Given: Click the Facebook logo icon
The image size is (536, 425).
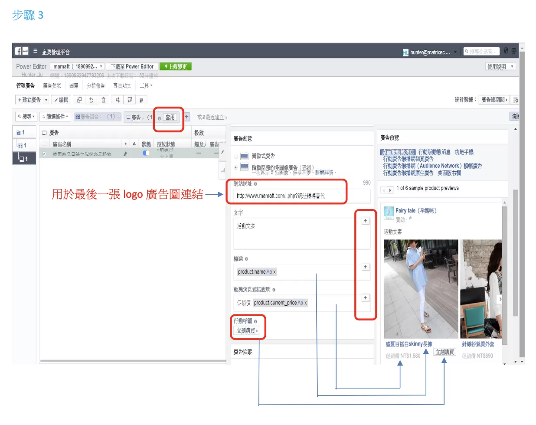Looking at the screenshot, I should [18, 51].
